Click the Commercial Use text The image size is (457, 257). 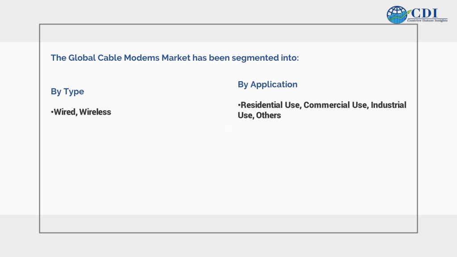tap(336, 105)
